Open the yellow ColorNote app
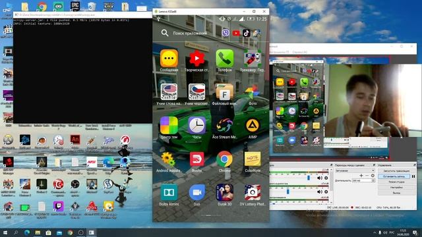Image resolution: width=422 pixels, height=237 pixels. click(252, 159)
